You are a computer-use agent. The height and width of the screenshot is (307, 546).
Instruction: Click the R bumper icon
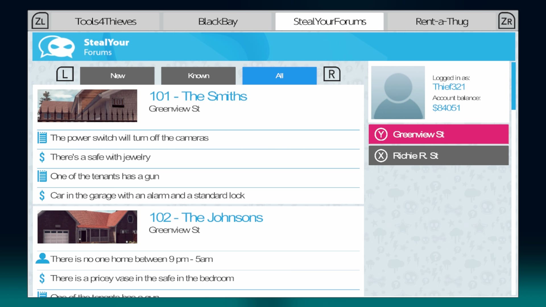[332, 74]
